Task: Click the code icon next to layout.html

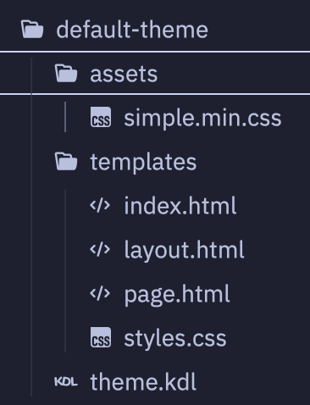Action: (100, 250)
